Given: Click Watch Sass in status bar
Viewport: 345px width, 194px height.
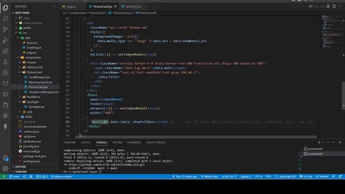Looking at the screenshot, I should (x=210, y=176).
